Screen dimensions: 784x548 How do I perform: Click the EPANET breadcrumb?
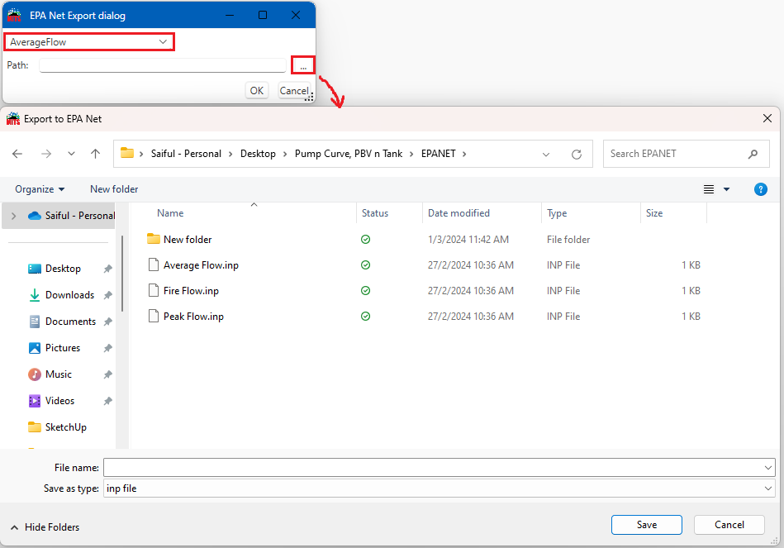tap(439, 154)
